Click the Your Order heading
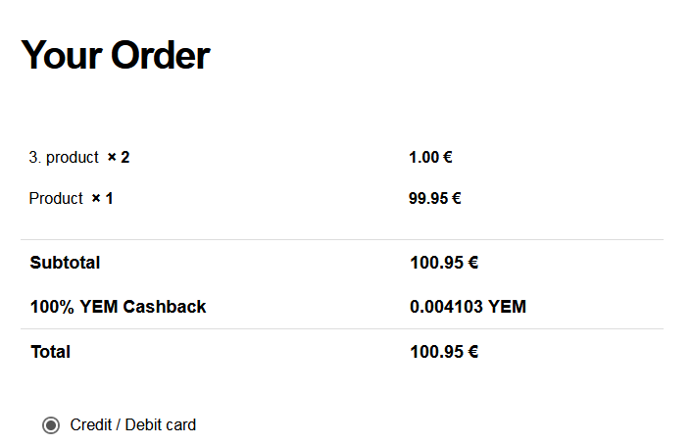 tap(116, 55)
